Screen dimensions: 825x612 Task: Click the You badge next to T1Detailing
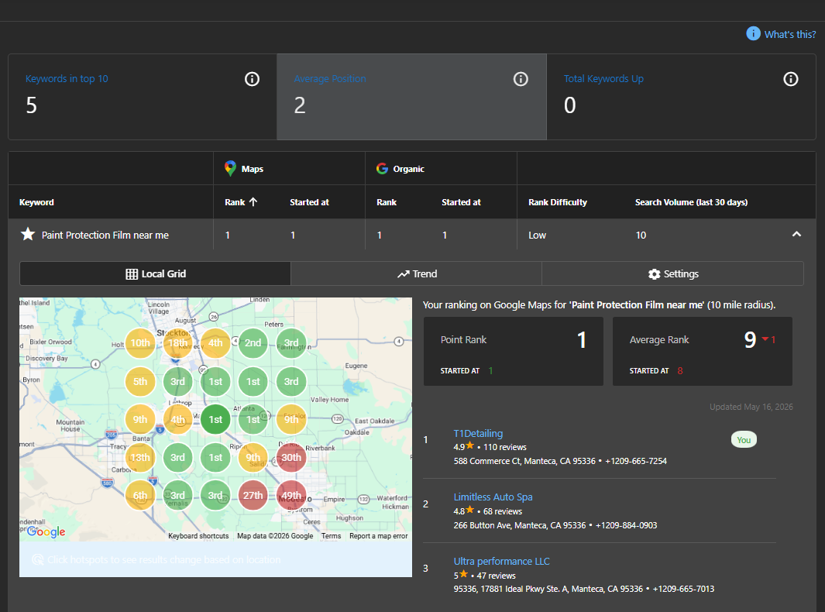pyautogui.click(x=744, y=440)
